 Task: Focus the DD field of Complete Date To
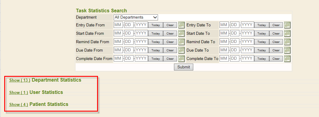click(x=235, y=58)
